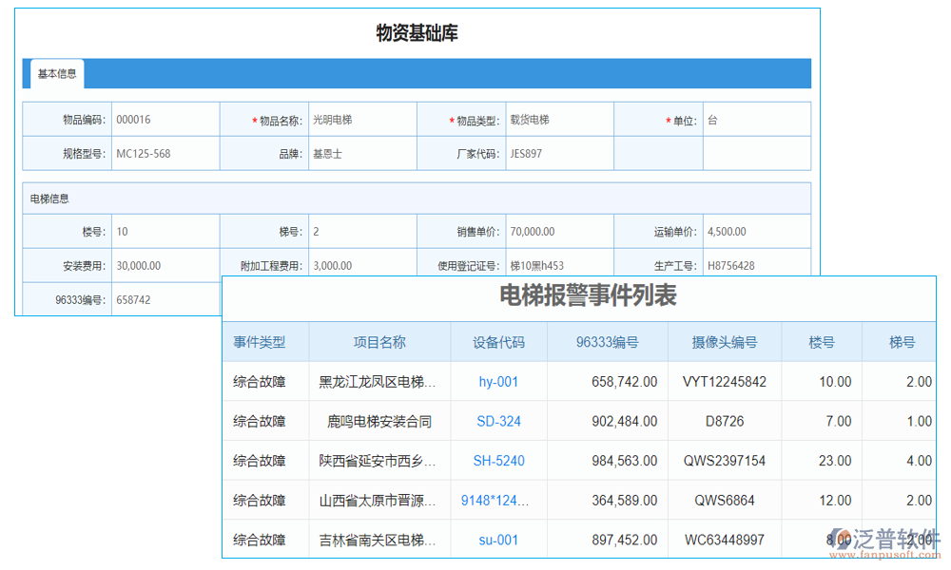
Task: Open the 9148*124 device code link
Action: 495,500
